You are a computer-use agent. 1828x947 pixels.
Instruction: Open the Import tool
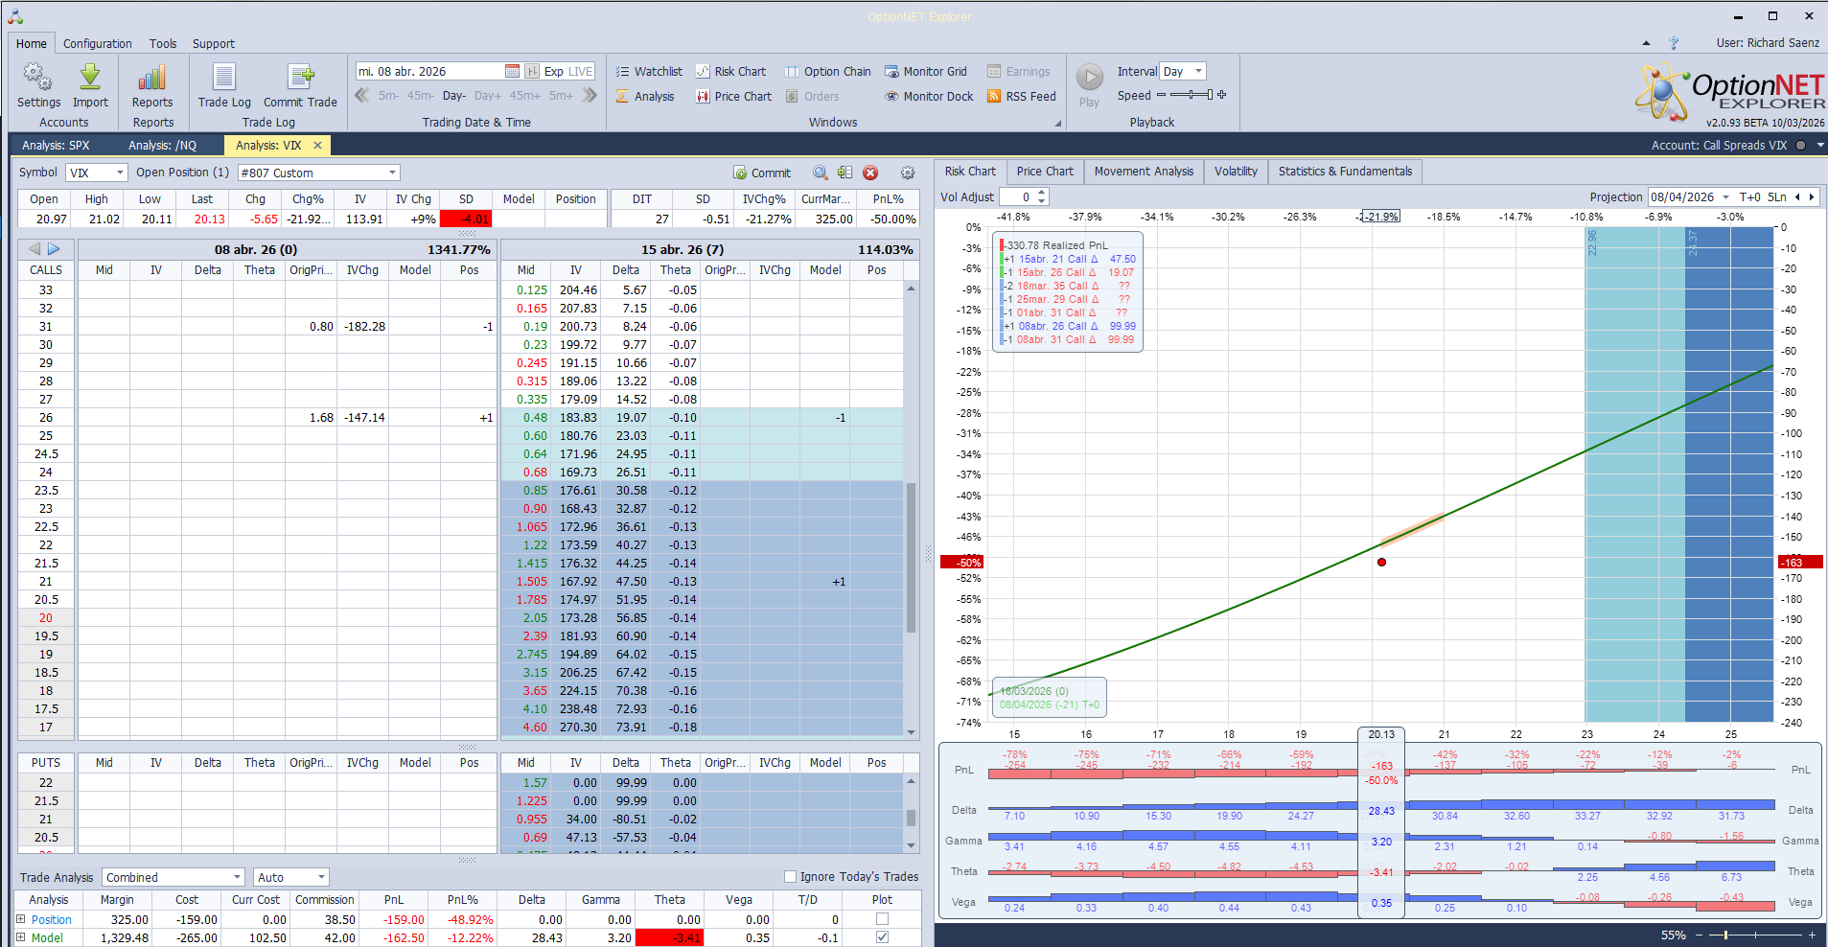pyautogui.click(x=90, y=86)
